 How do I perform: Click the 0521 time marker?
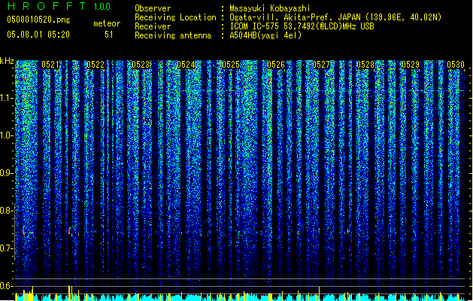(x=50, y=65)
